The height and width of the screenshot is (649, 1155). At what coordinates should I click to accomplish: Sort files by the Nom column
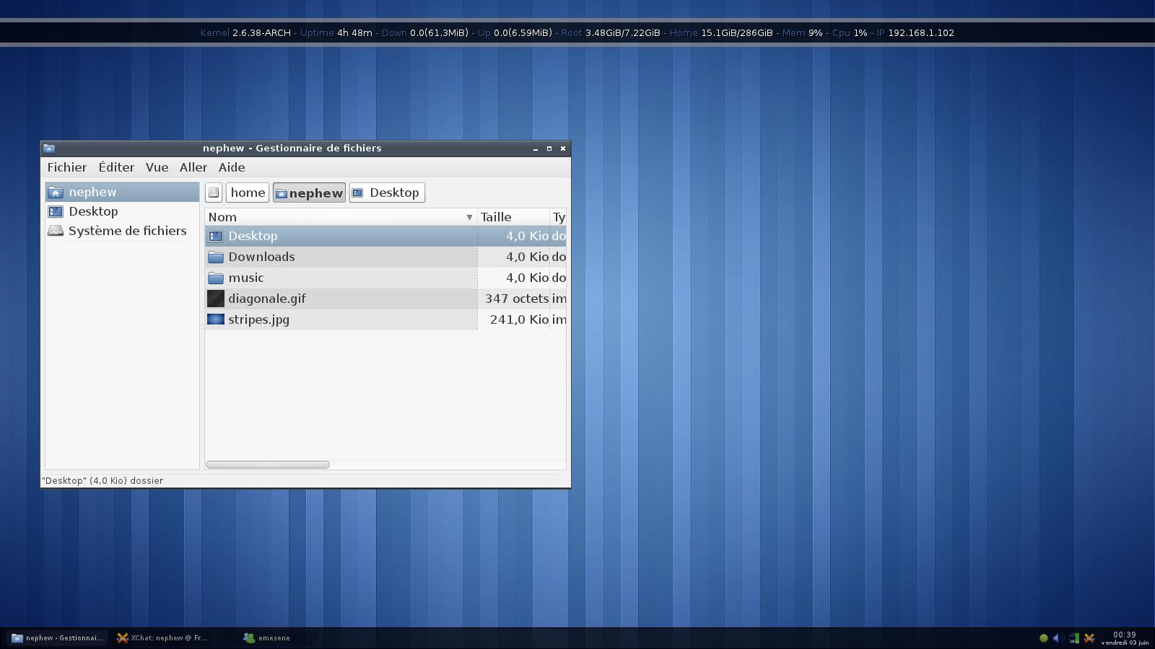coord(341,217)
